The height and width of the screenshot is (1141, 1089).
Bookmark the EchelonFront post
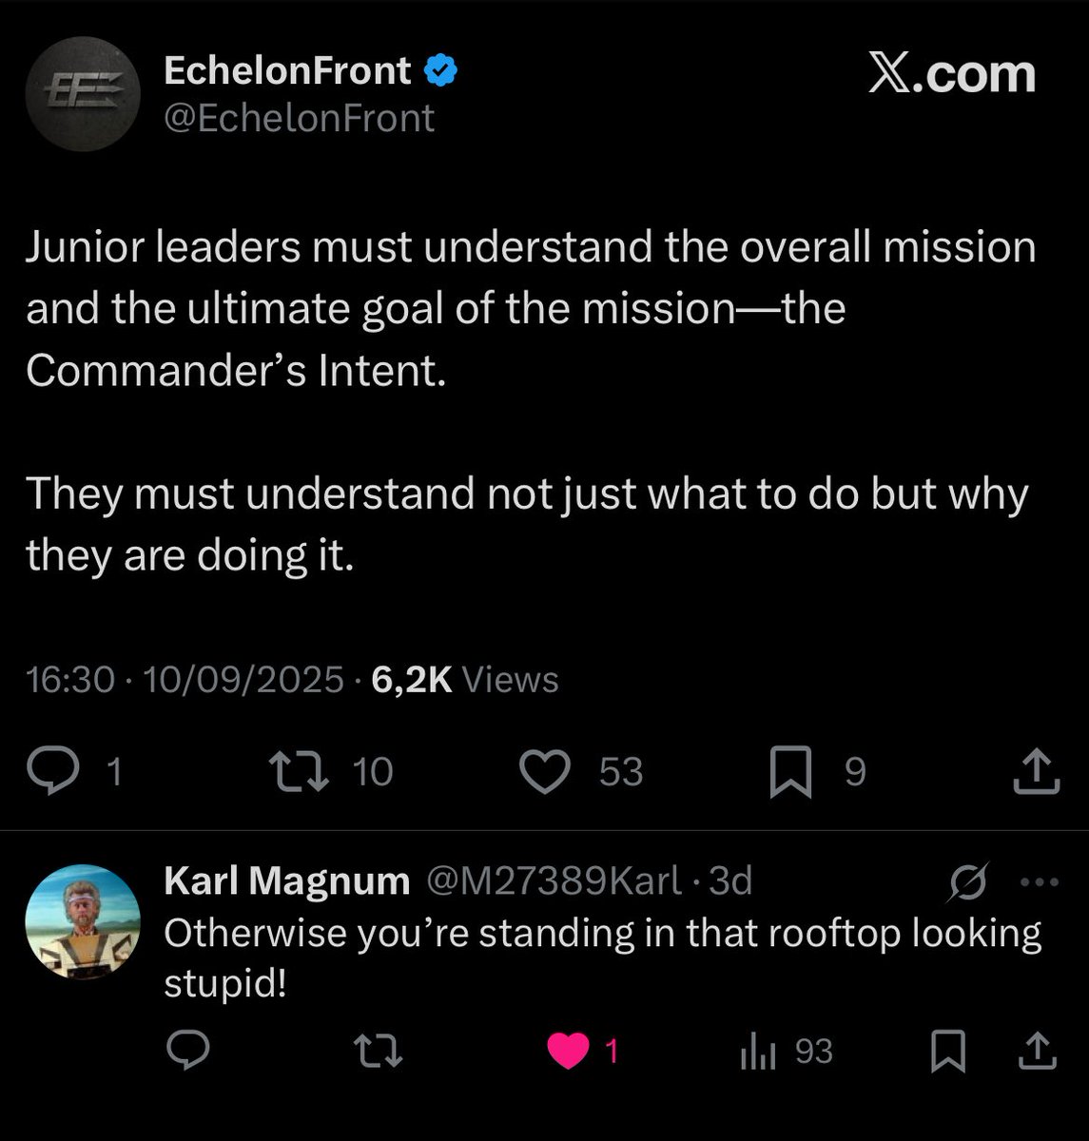[790, 771]
